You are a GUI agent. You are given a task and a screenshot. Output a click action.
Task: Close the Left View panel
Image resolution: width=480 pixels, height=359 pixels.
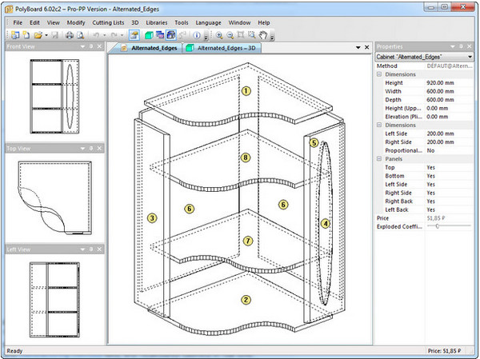click(99, 250)
